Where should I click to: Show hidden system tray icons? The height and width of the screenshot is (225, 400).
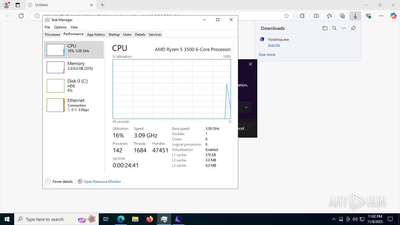(334, 219)
